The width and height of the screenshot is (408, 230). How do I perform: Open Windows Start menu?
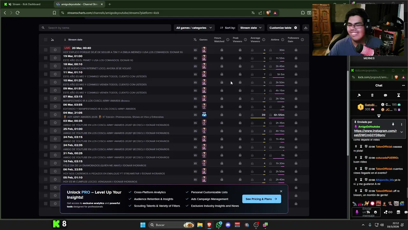143,225
